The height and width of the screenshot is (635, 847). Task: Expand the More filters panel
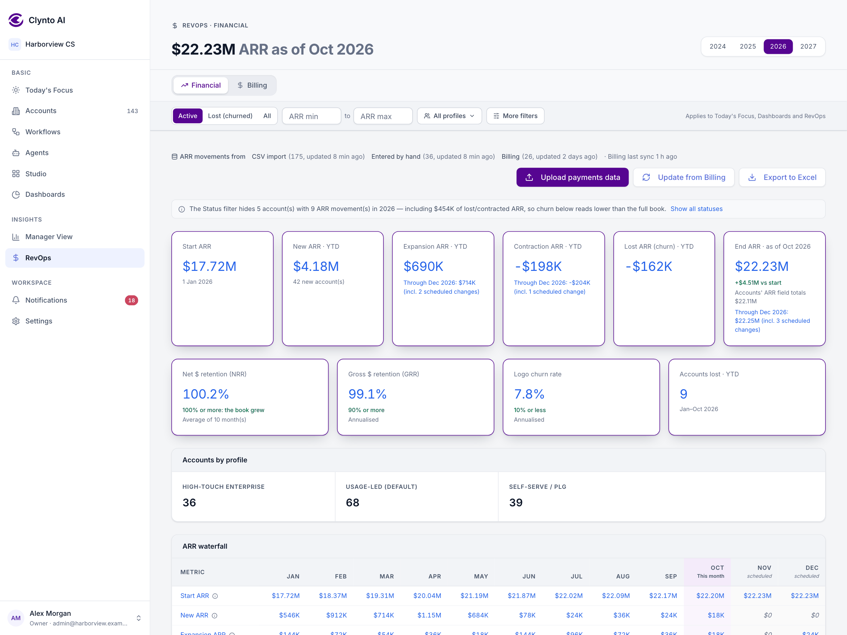pyautogui.click(x=515, y=116)
